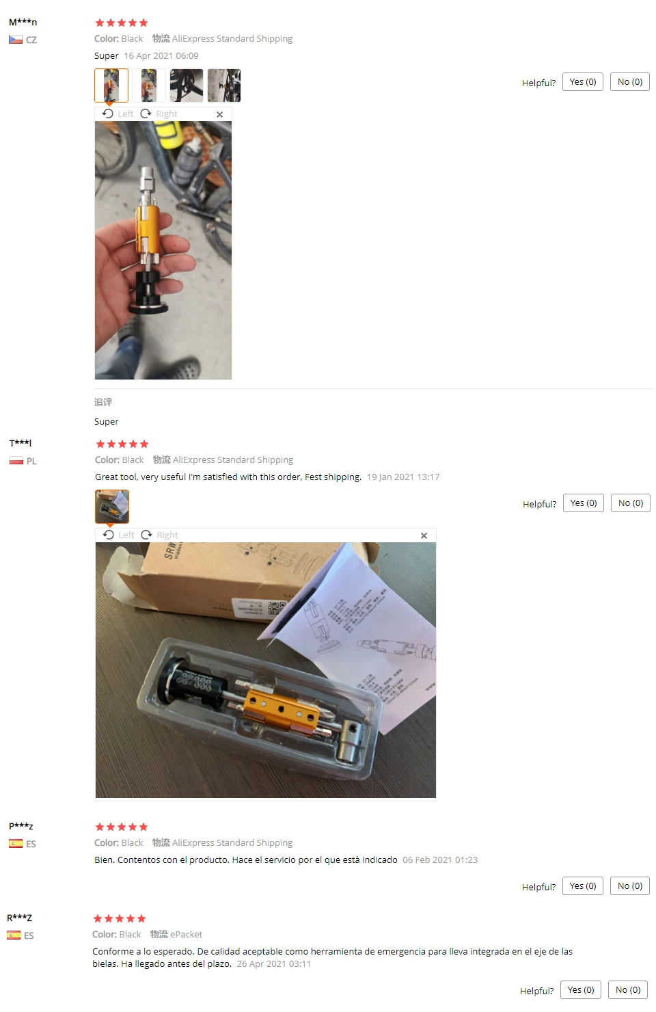Screen dimensions: 656x1012
Task: Open third thumbnail in M***n's review
Action: point(187,85)
